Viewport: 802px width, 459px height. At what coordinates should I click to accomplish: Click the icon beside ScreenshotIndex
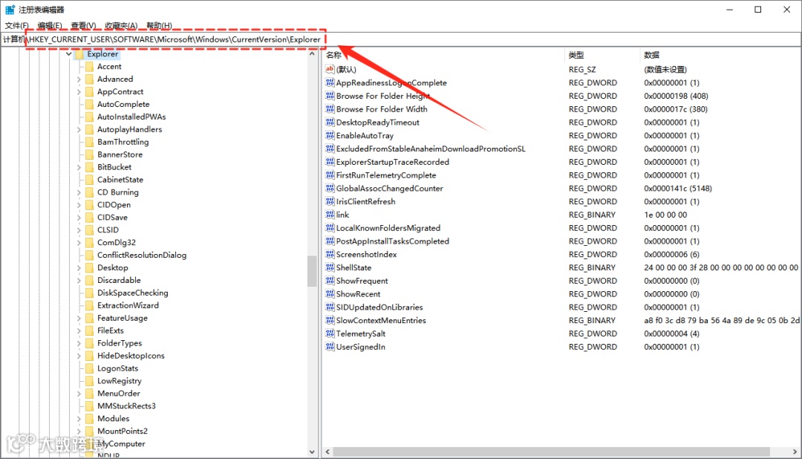click(330, 254)
